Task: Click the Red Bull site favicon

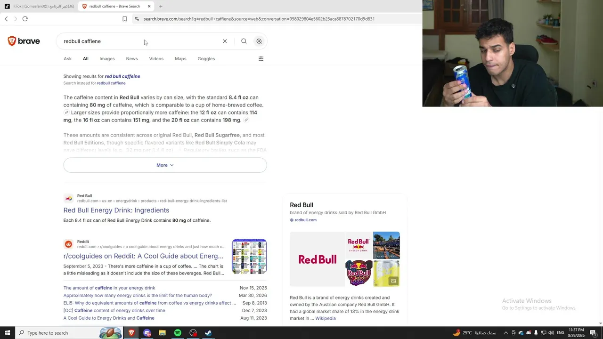Action: (68, 198)
